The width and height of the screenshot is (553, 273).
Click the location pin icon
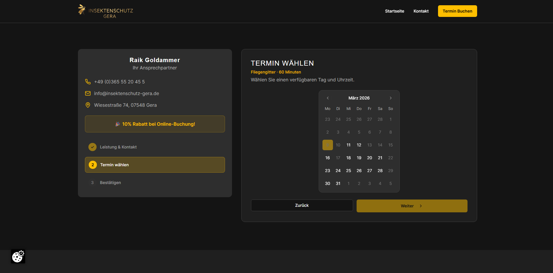88,105
